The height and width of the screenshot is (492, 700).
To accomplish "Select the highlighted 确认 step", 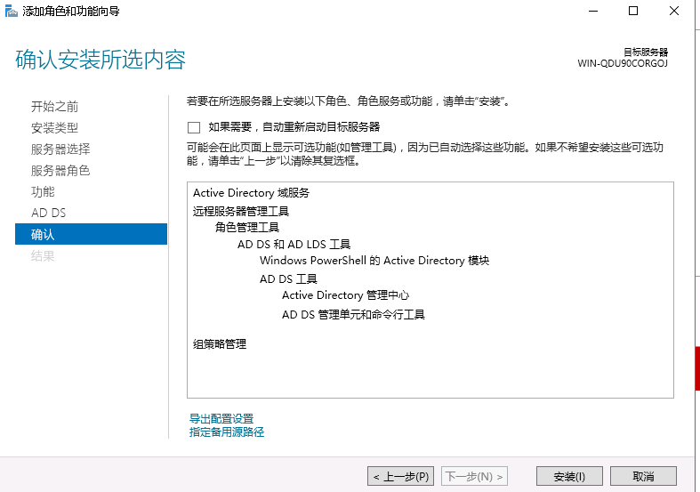I will (x=91, y=234).
